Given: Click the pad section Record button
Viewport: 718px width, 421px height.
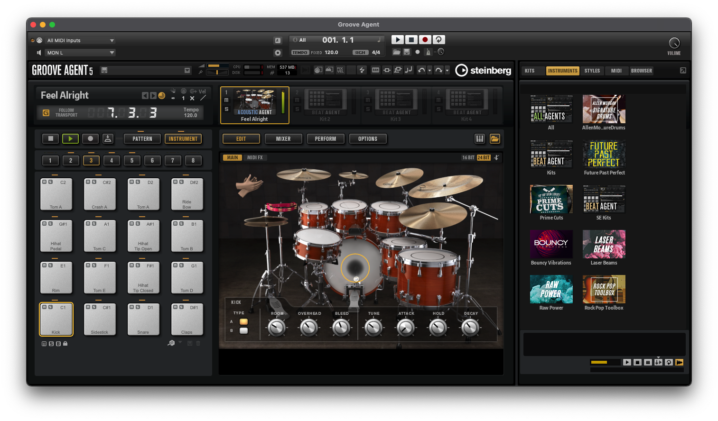Looking at the screenshot, I should (x=90, y=138).
